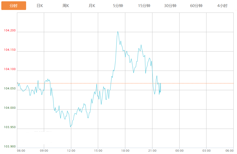Select the 分时 tab
Image resolution: width=237 pixels, height=154 pixels.
14,6
